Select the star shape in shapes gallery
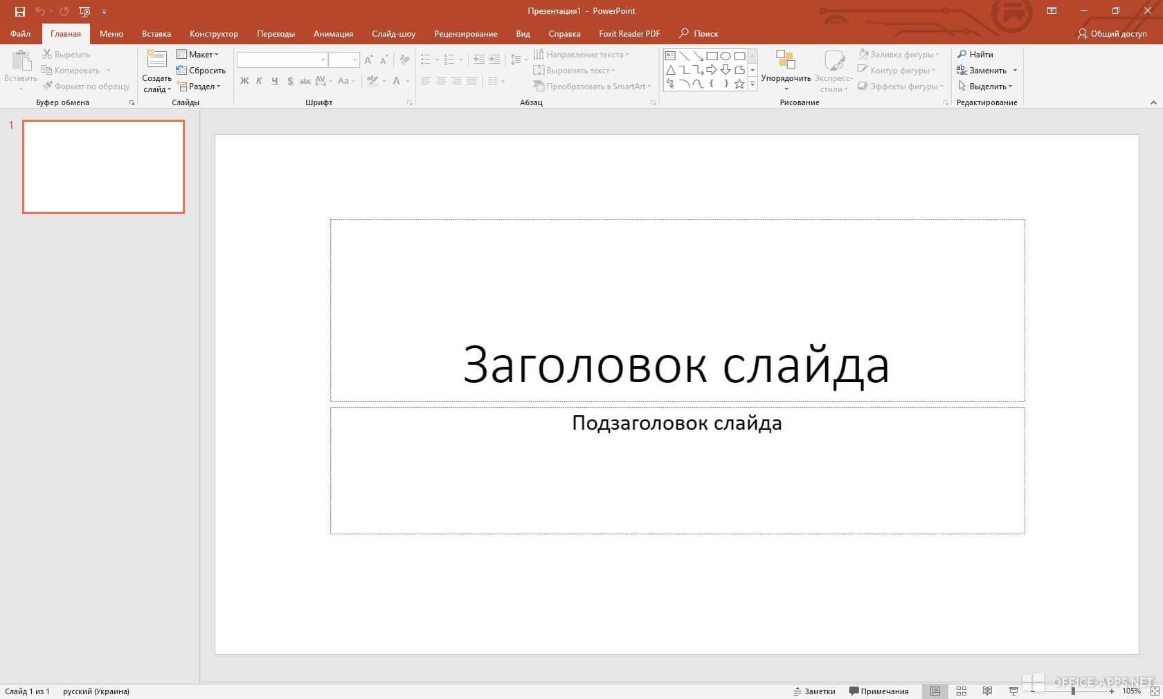Image resolution: width=1163 pixels, height=699 pixels. pyautogui.click(x=739, y=84)
